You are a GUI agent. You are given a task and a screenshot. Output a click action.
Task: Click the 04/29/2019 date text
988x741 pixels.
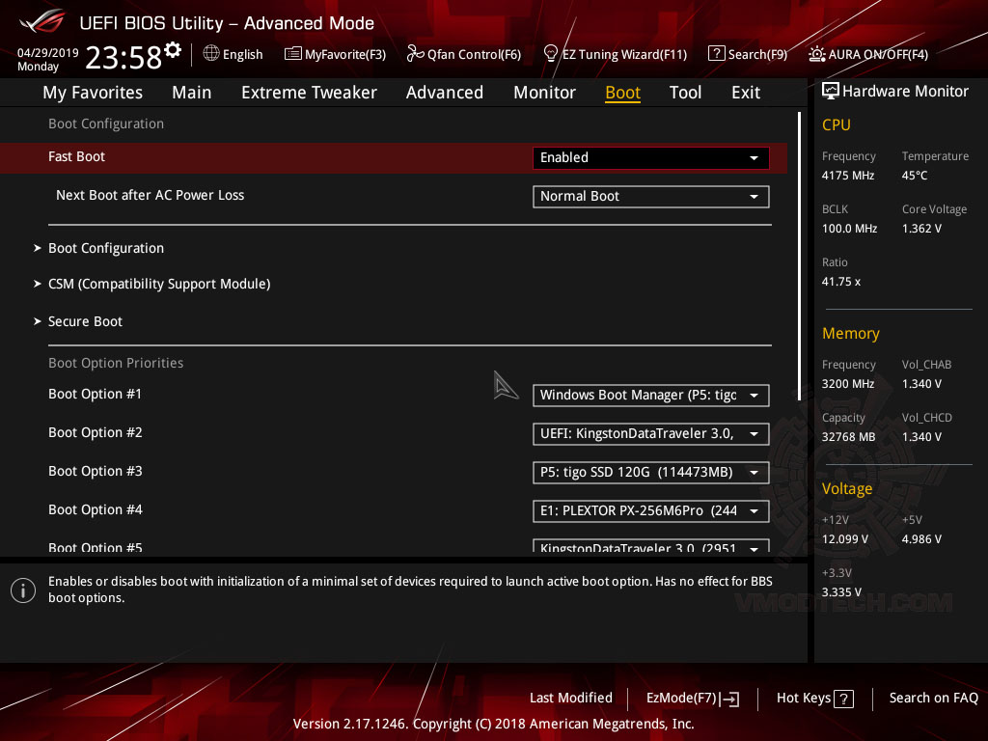coord(48,53)
